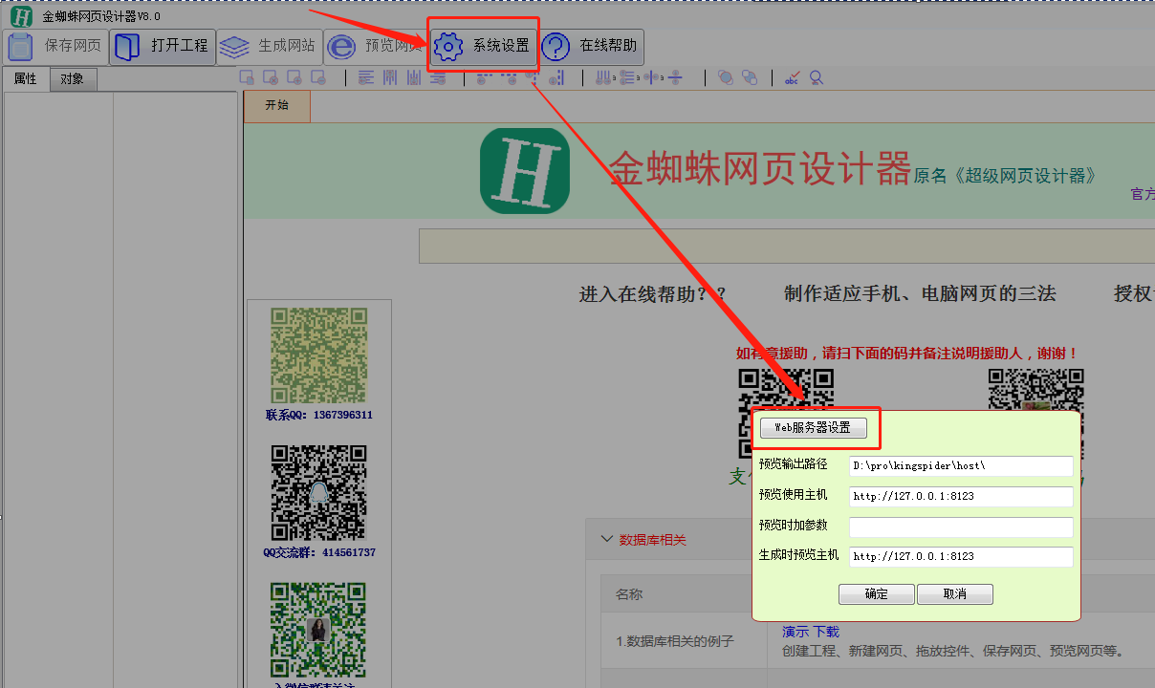
Task: Select the 开始 page tab
Action: pyautogui.click(x=277, y=106)
